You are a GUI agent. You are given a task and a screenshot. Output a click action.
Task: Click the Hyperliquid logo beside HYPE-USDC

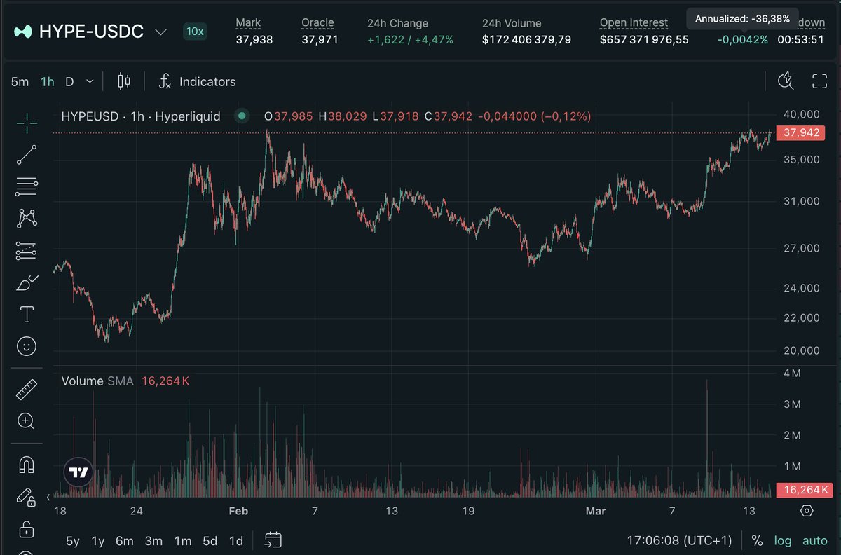pos(23,32)
